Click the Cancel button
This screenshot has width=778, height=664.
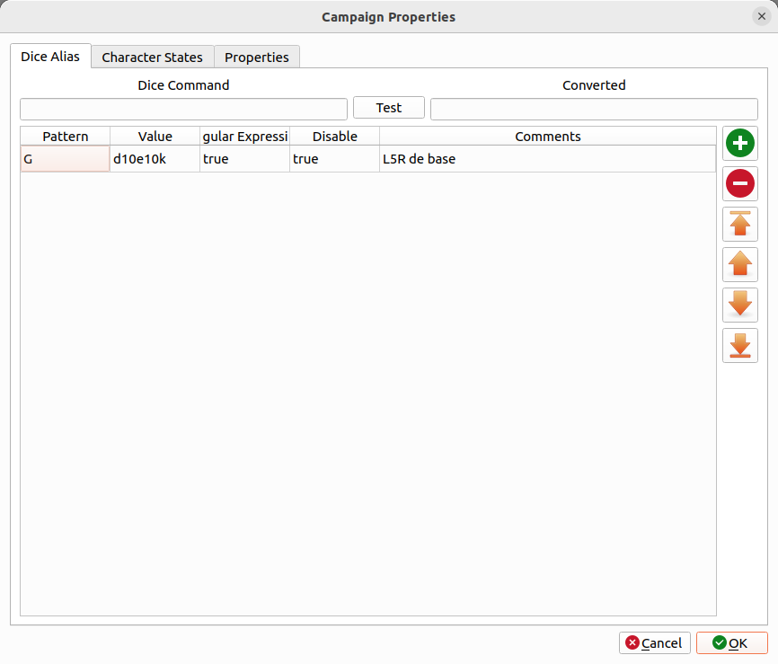click(x=654, y=642)
